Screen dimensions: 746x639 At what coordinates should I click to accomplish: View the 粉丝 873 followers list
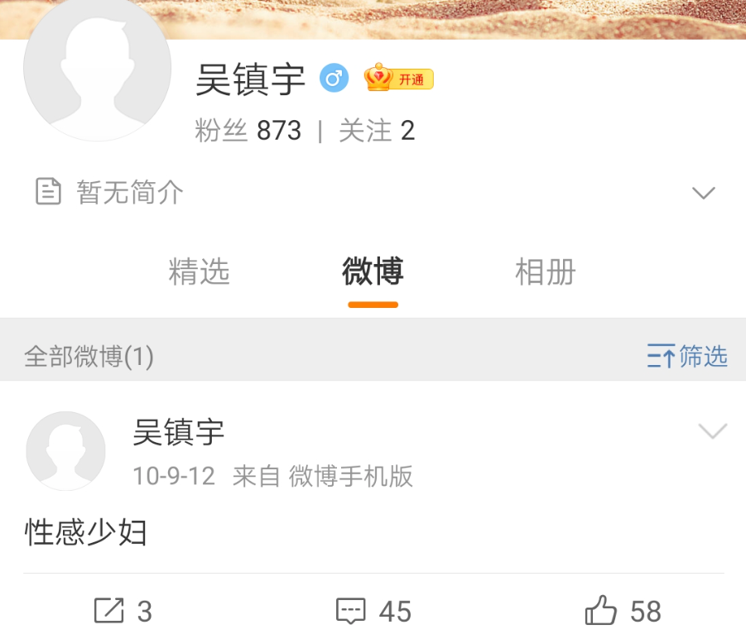(248, 130)
